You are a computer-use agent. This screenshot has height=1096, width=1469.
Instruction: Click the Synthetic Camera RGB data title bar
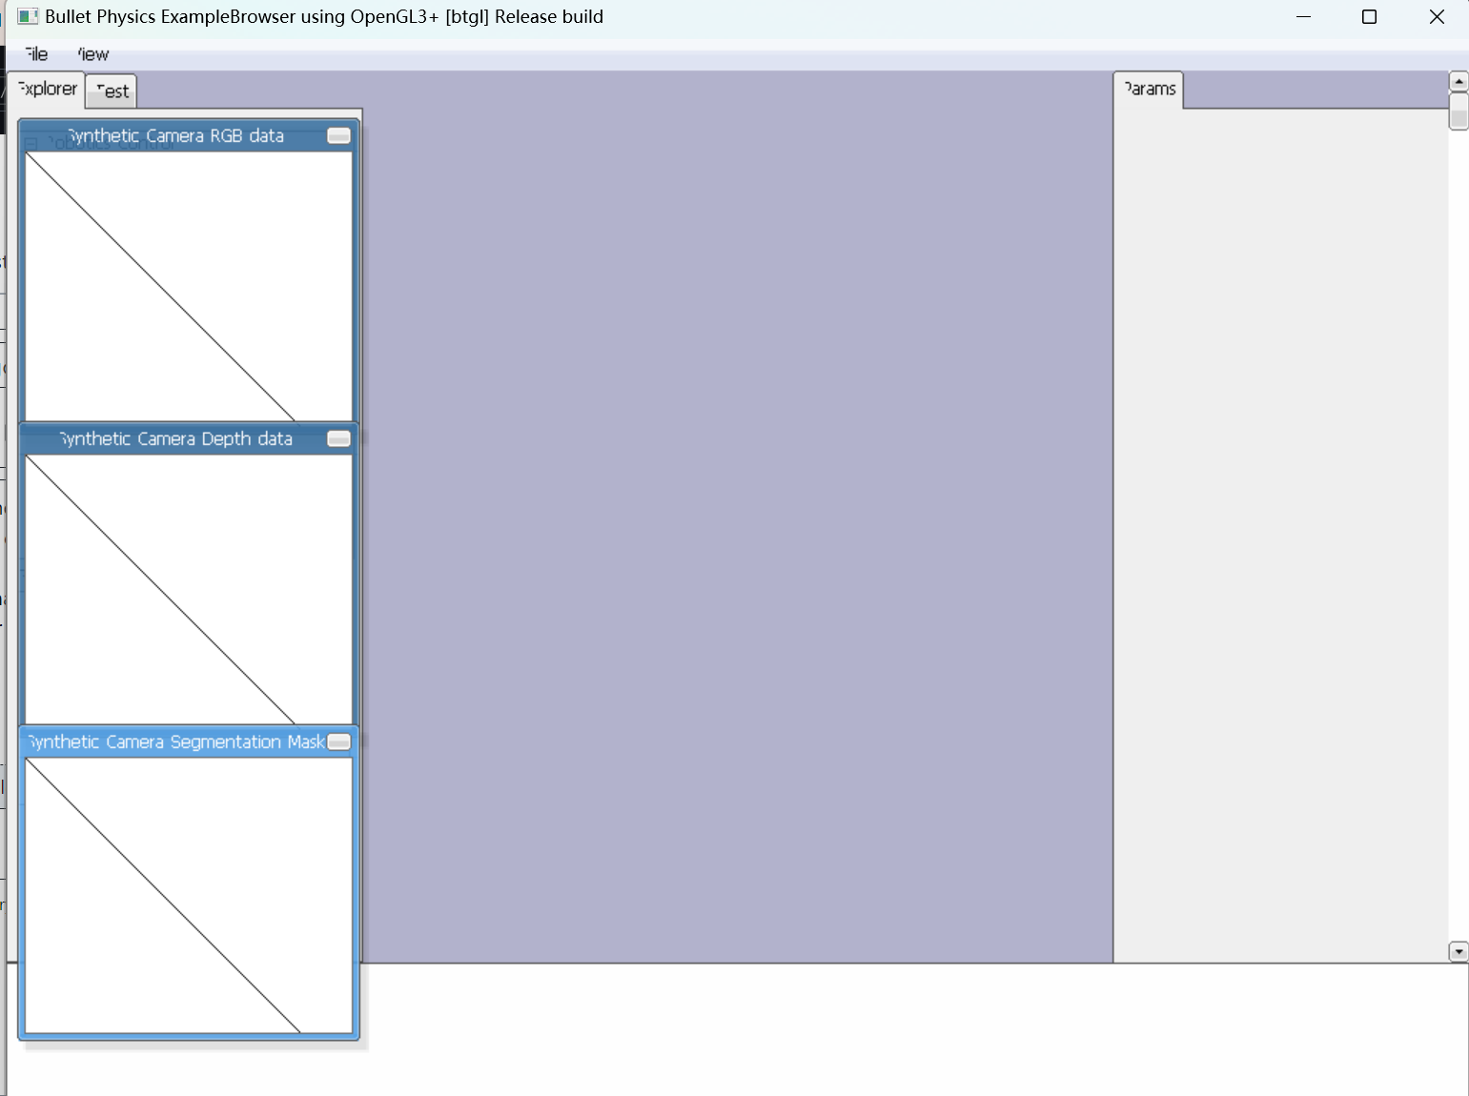(x=175, y=135)
